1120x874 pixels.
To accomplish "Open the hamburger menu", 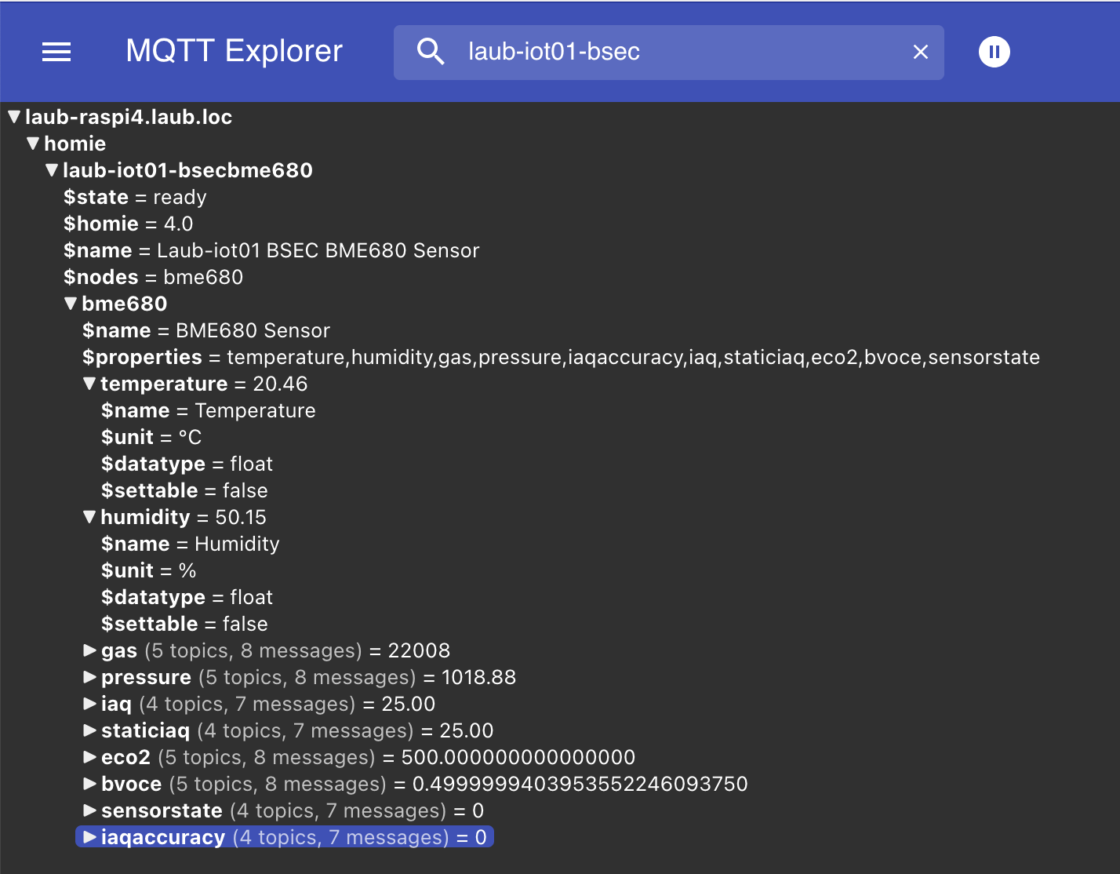I will coord(56,52).
